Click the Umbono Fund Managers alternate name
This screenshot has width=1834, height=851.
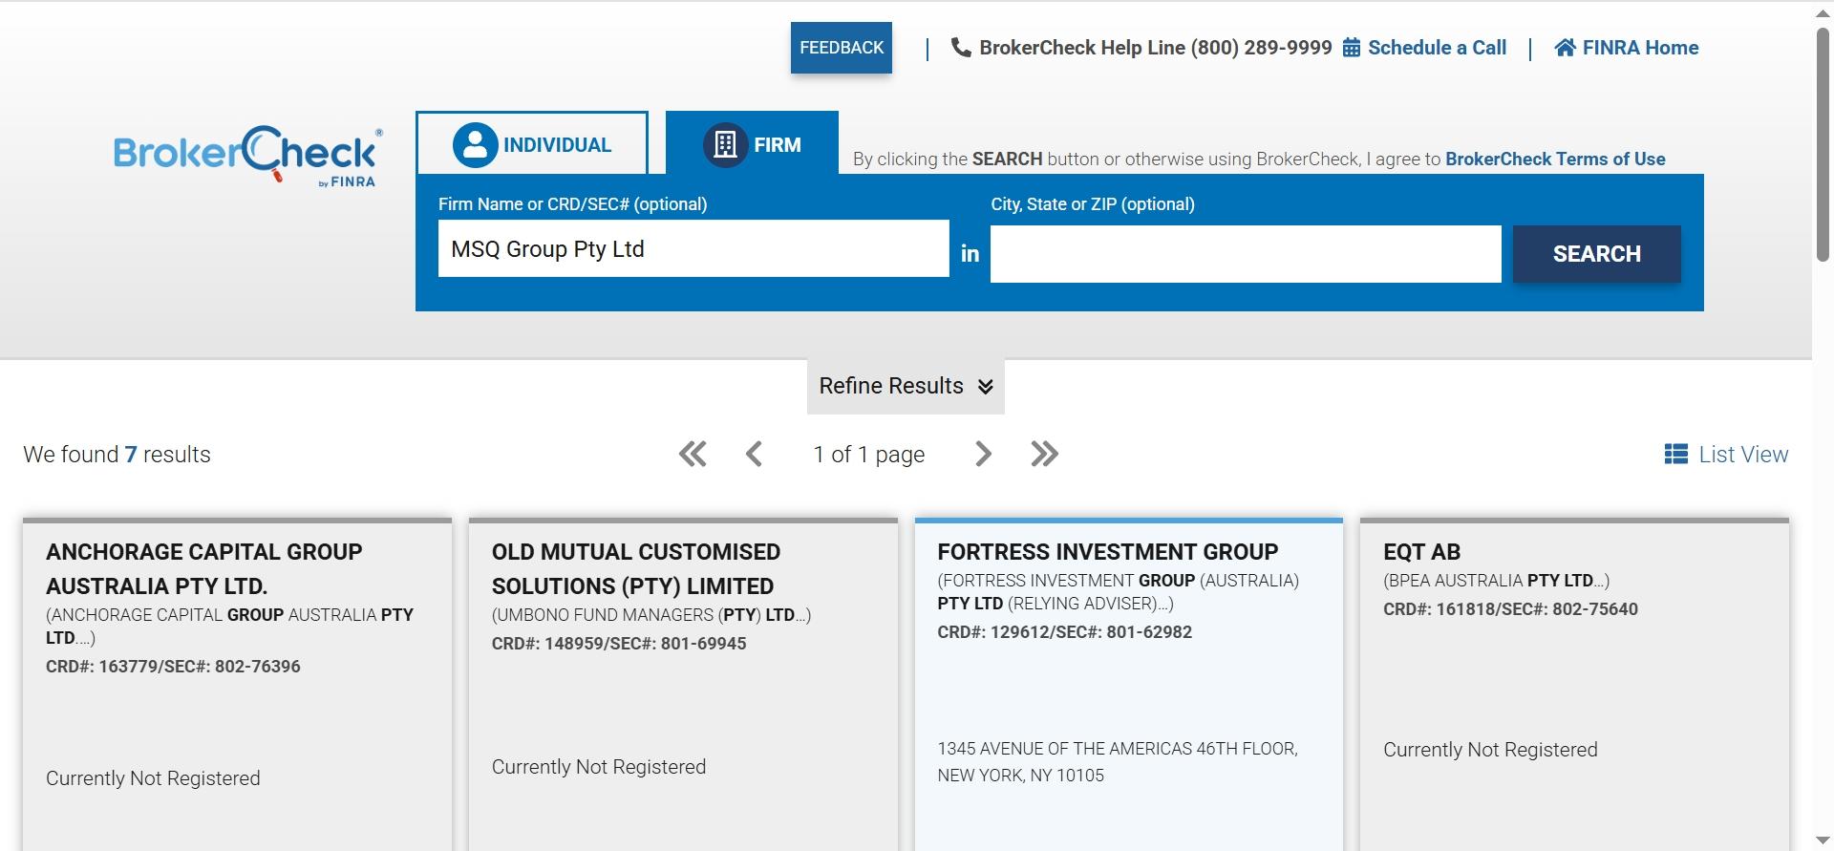(x=651, y=615)
